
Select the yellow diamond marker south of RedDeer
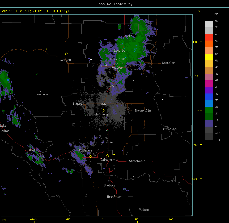[113, 74]
